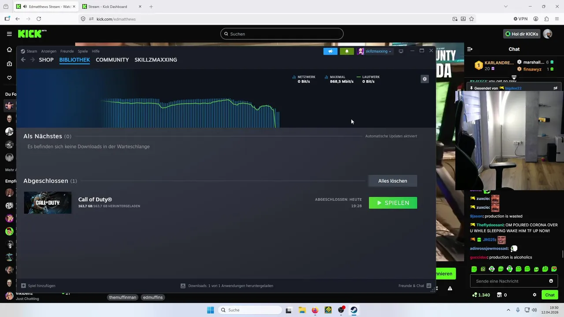Viewport: 564px width, 317px height.
Task: Open Downloads status in Steam footer
Action: coord(227,286)
